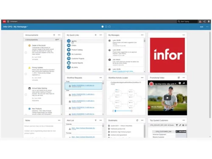
Task: Play the promotional video
Action: [x=167, y=98]
